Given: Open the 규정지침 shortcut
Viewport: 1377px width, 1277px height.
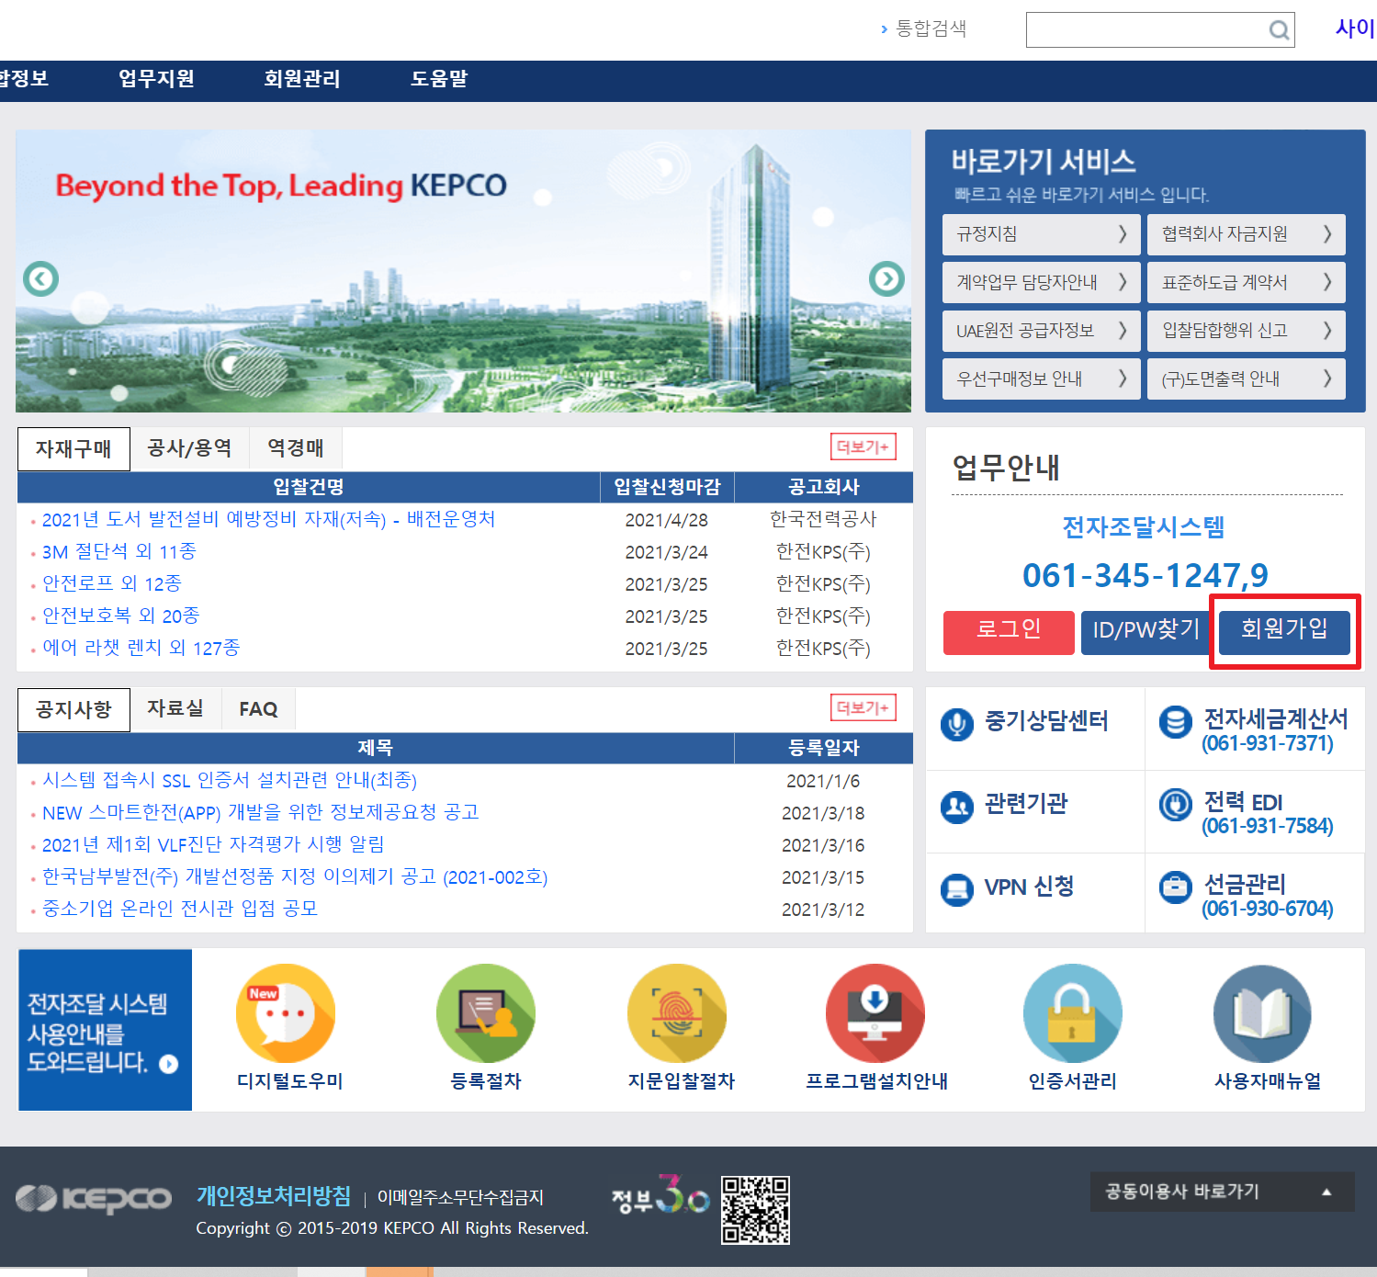Looking at the screenshot, I should click(1041, 234).
